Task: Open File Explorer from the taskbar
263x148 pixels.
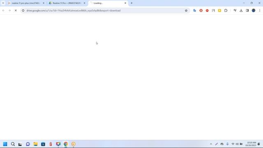Action: pos(35,144)
